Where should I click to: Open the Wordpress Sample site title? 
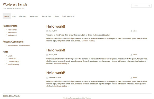[15, 5]
